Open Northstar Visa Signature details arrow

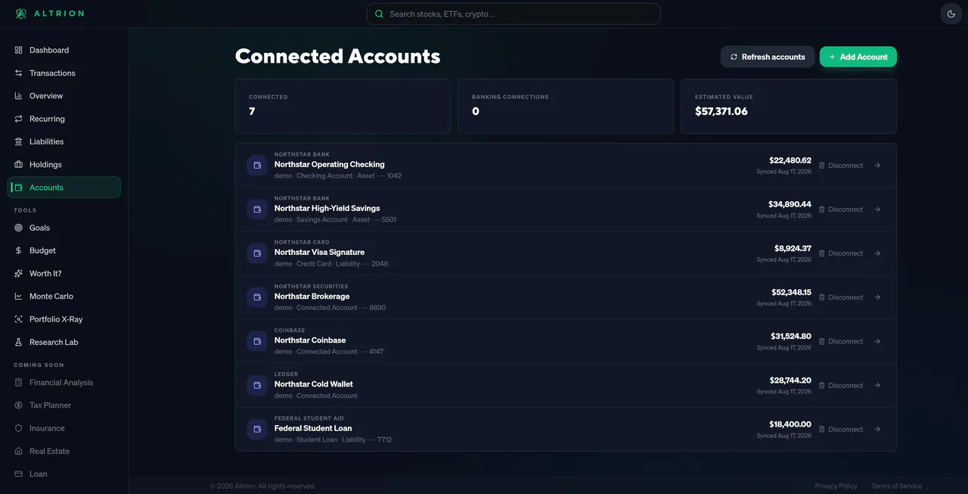(877, 253)
